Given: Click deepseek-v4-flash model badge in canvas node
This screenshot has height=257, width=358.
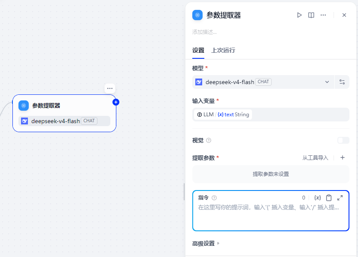Looking at the screenshot, I should coord(64,121).
